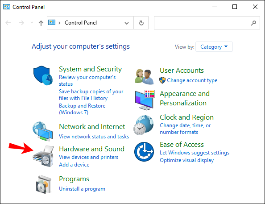This screenshot has width=265, height=204.
Task: Click the Appearance and Personalization monitor icon
Action: (x=145, y=100)
